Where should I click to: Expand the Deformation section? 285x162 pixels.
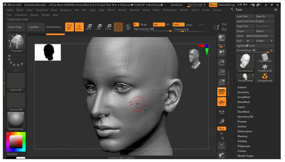point(245,131)
